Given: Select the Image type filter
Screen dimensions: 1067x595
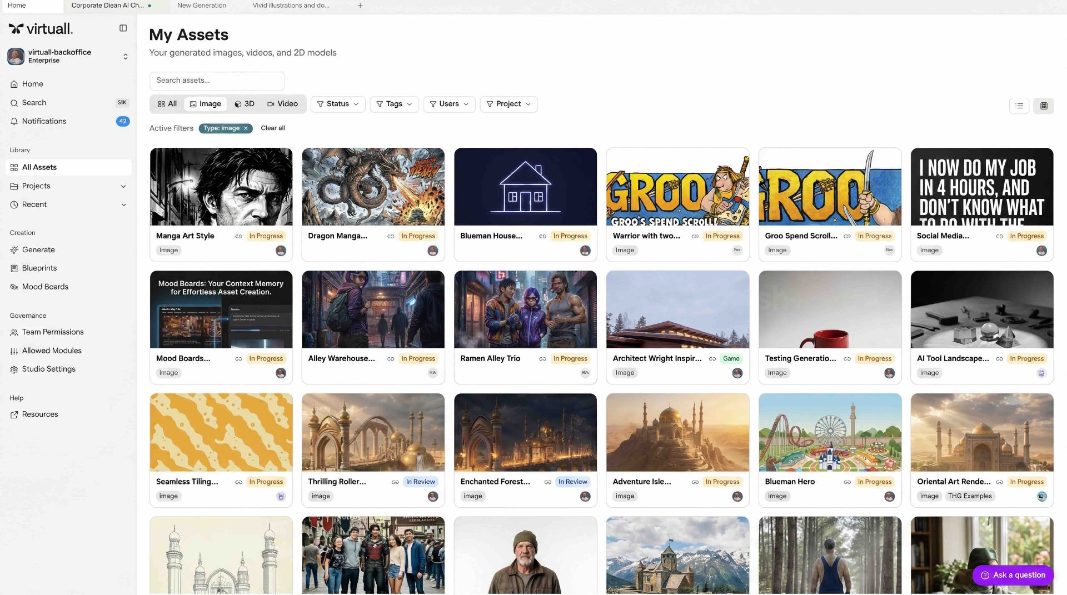Looking at the screenshot, I should (x=205, y=104).
